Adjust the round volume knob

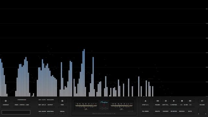point(202,110)
